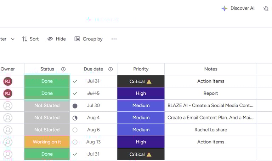The width and height of the screenshot is (272, 161).
Task: Change Done status in Report row
Action: point(47,93)
